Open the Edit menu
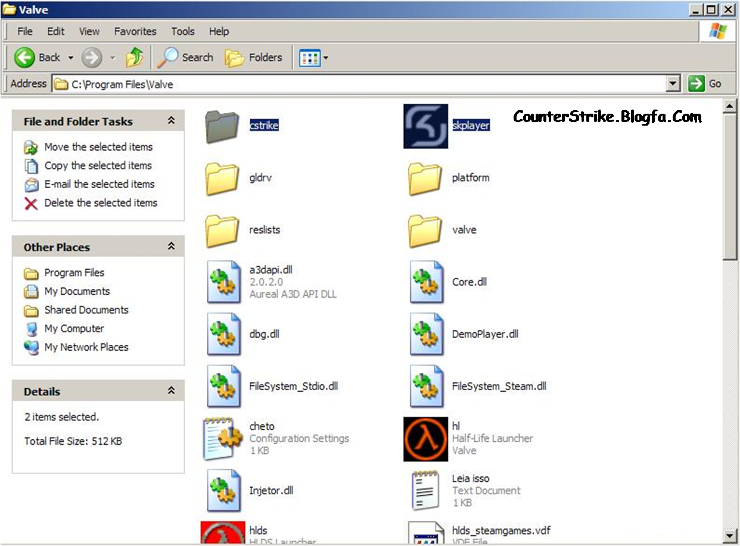 click(x=56, y=32)
